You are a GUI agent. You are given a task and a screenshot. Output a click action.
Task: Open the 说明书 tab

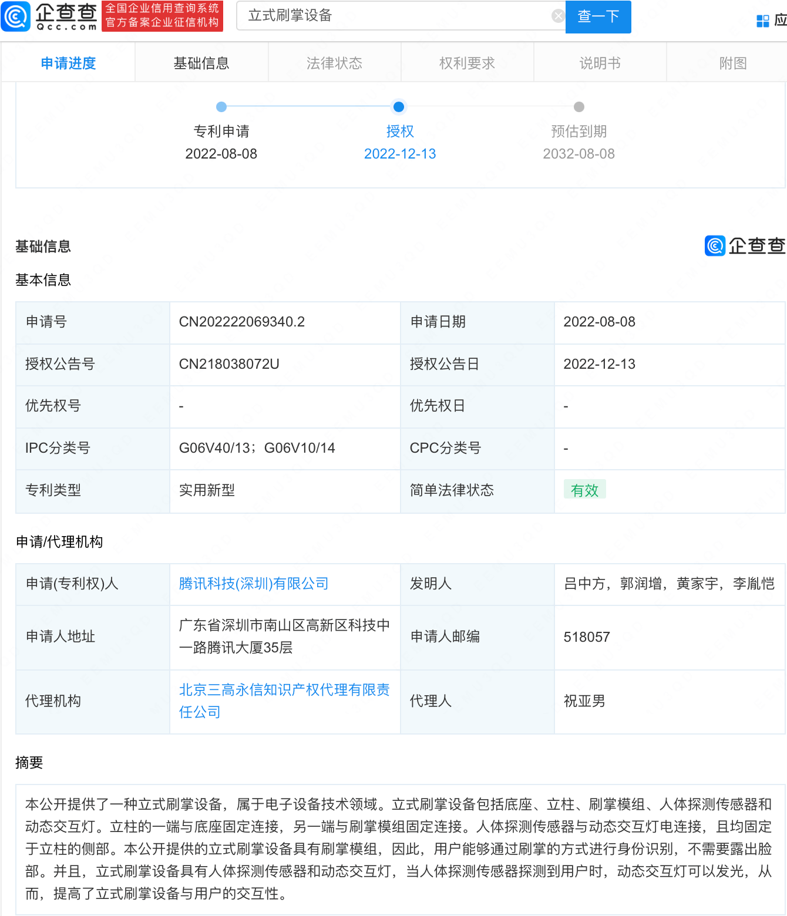(600, 63)
